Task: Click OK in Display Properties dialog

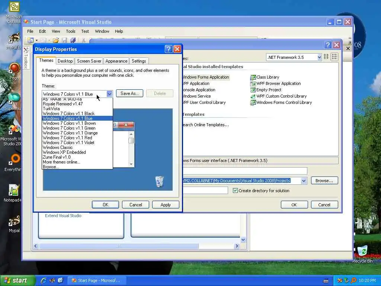Action: tap(105, 205)
